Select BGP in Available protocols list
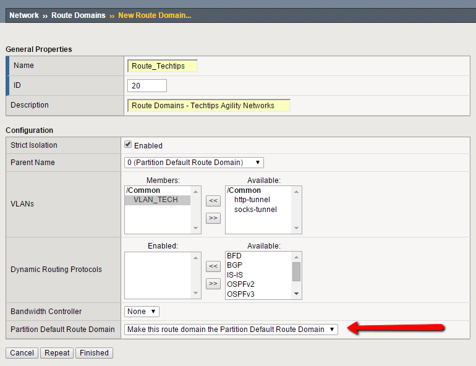This screenshot has height=366, width=476. [234, 265]
